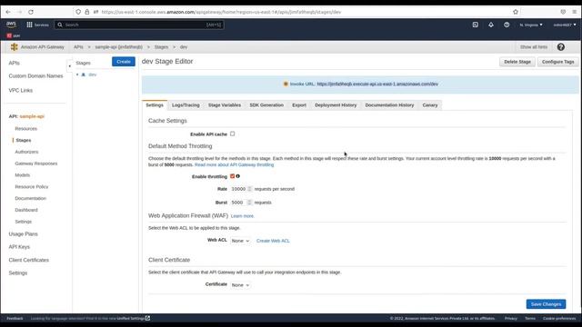Image resolution: width=582 pixels, height=327 pixels.
Task: Click the Create Web ACL link
Action: coord(273,241)
